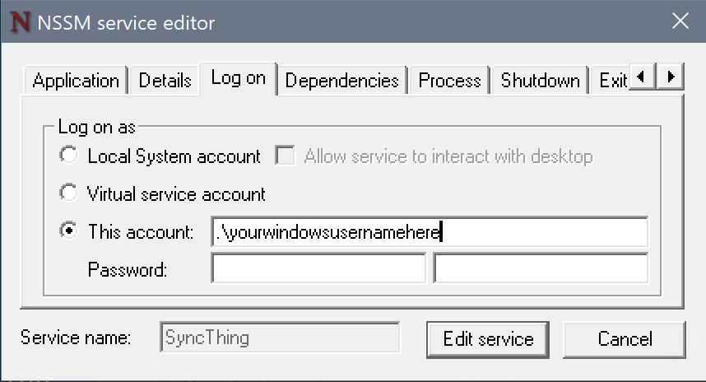Go to the Dependencies tab
The height and width of the screenshot is (382, 706).
[341, 81]
